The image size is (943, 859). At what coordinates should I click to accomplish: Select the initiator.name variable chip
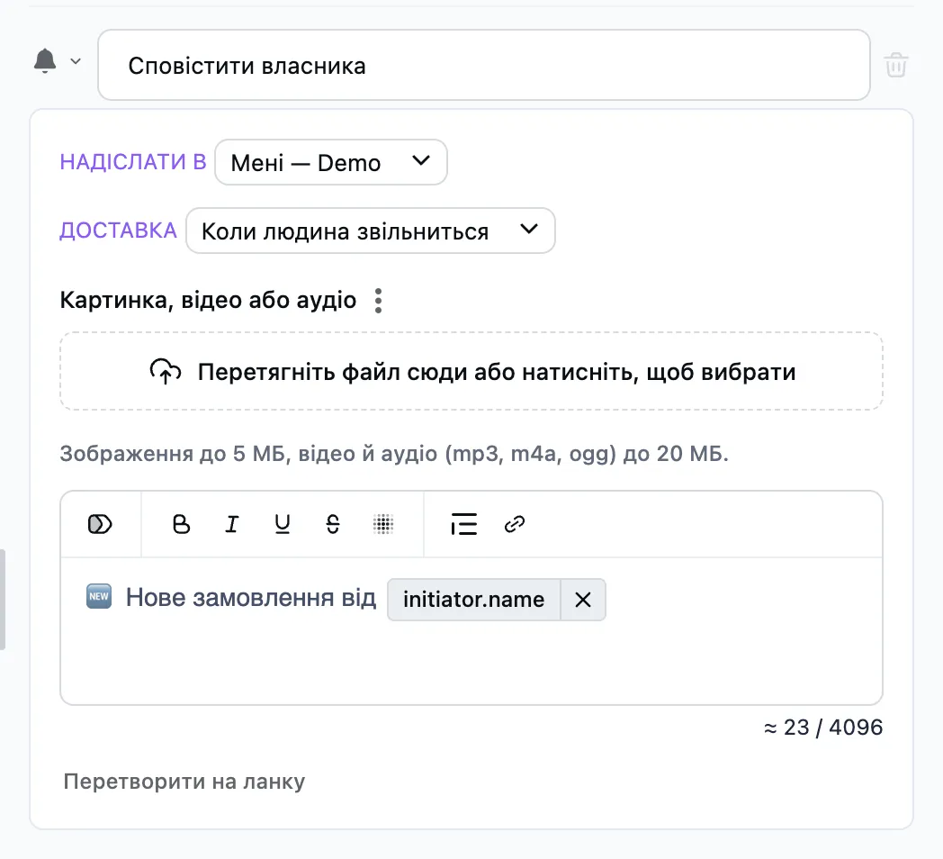click(474, 600)
